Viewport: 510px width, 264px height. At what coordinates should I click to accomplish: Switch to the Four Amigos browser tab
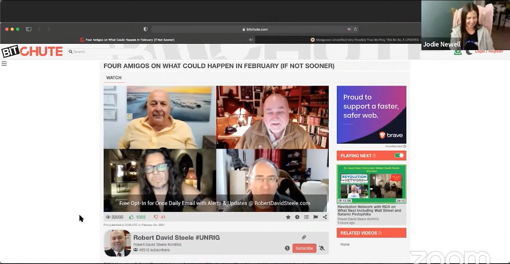pos(127,40)
